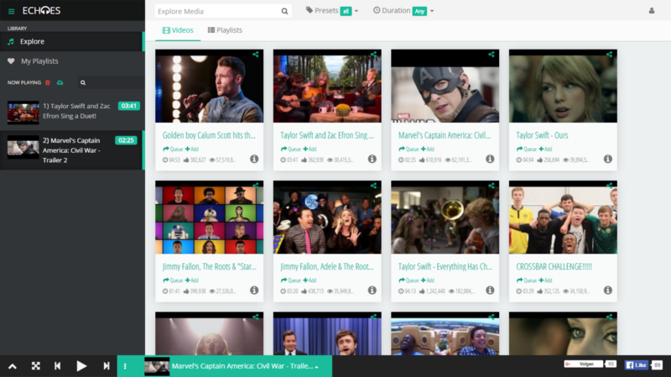Toggle fullscreen player
Image resolution: width=671 pixels, height=377 pixels.
[35, 366]
